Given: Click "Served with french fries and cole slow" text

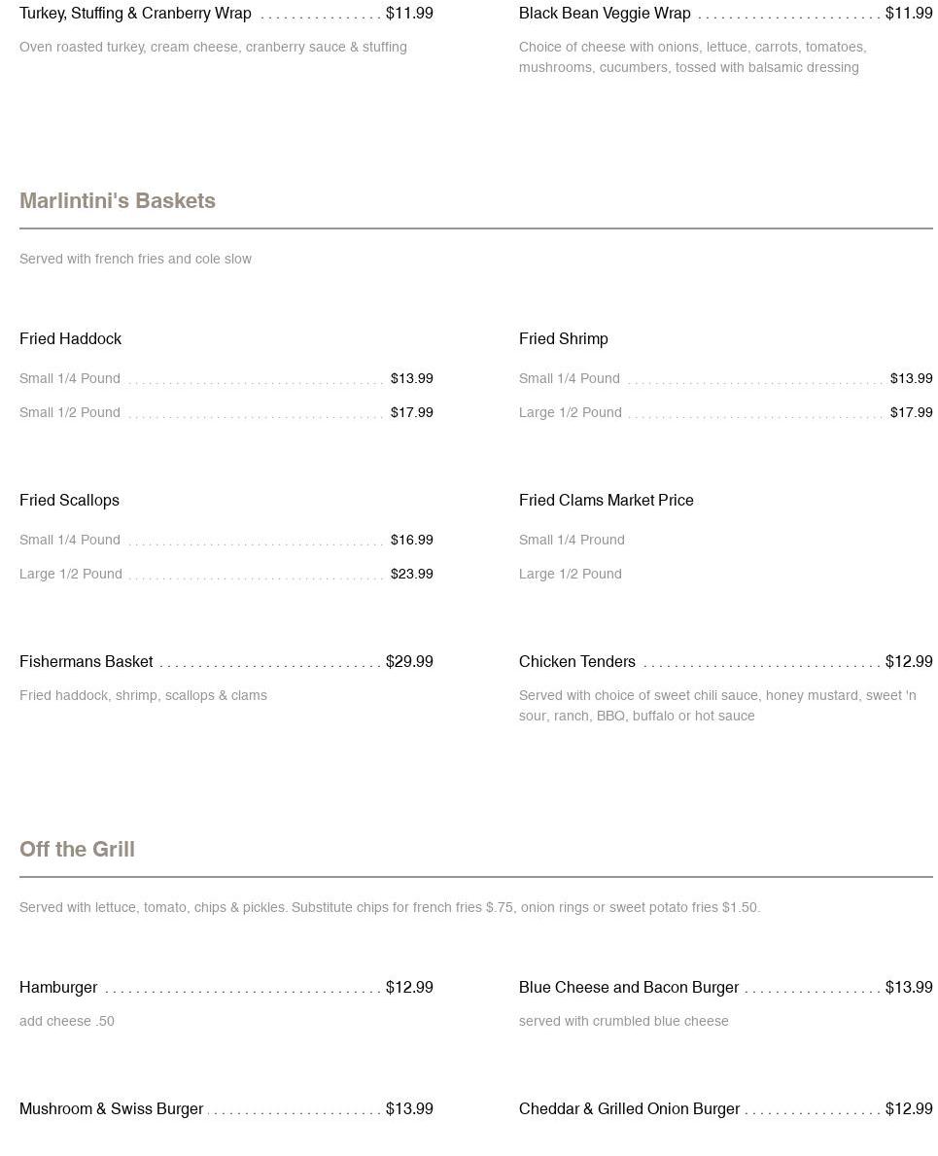Looking at the screenshot, I should coord(135,259).
